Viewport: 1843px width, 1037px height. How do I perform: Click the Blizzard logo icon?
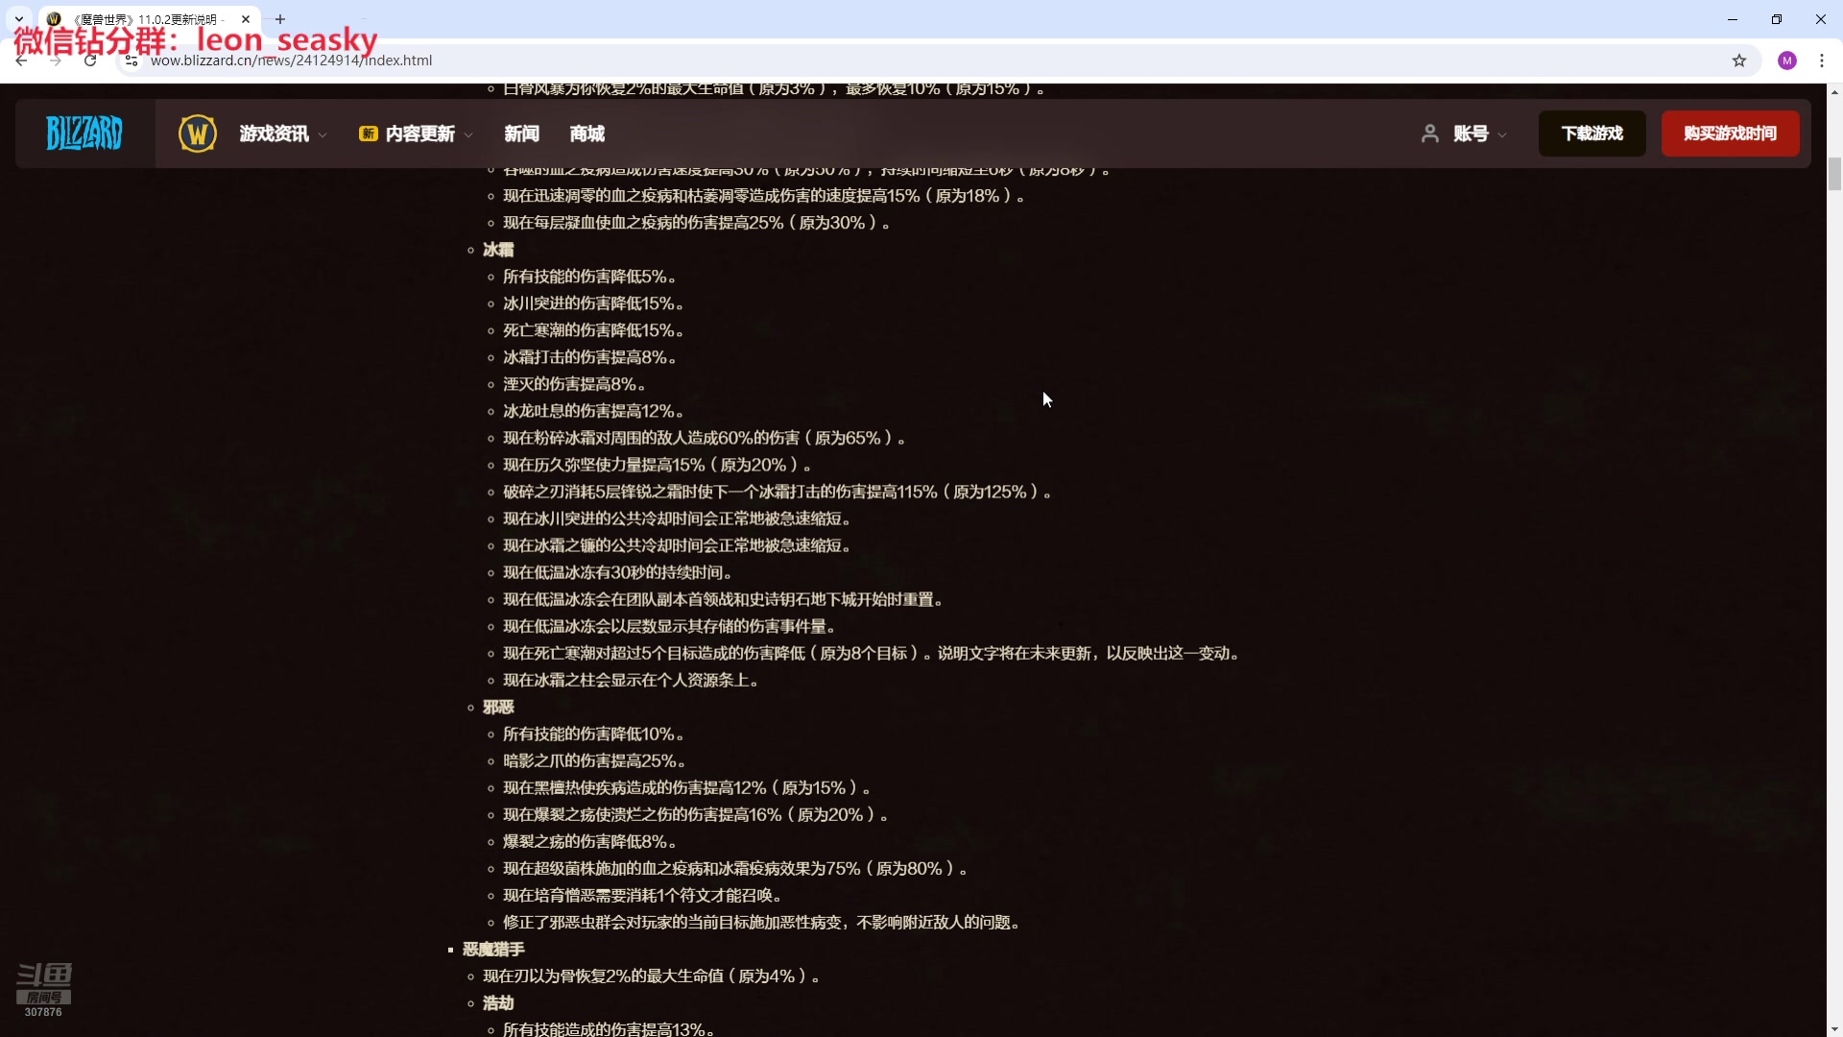pyautogui.click(x=84, y=132)
